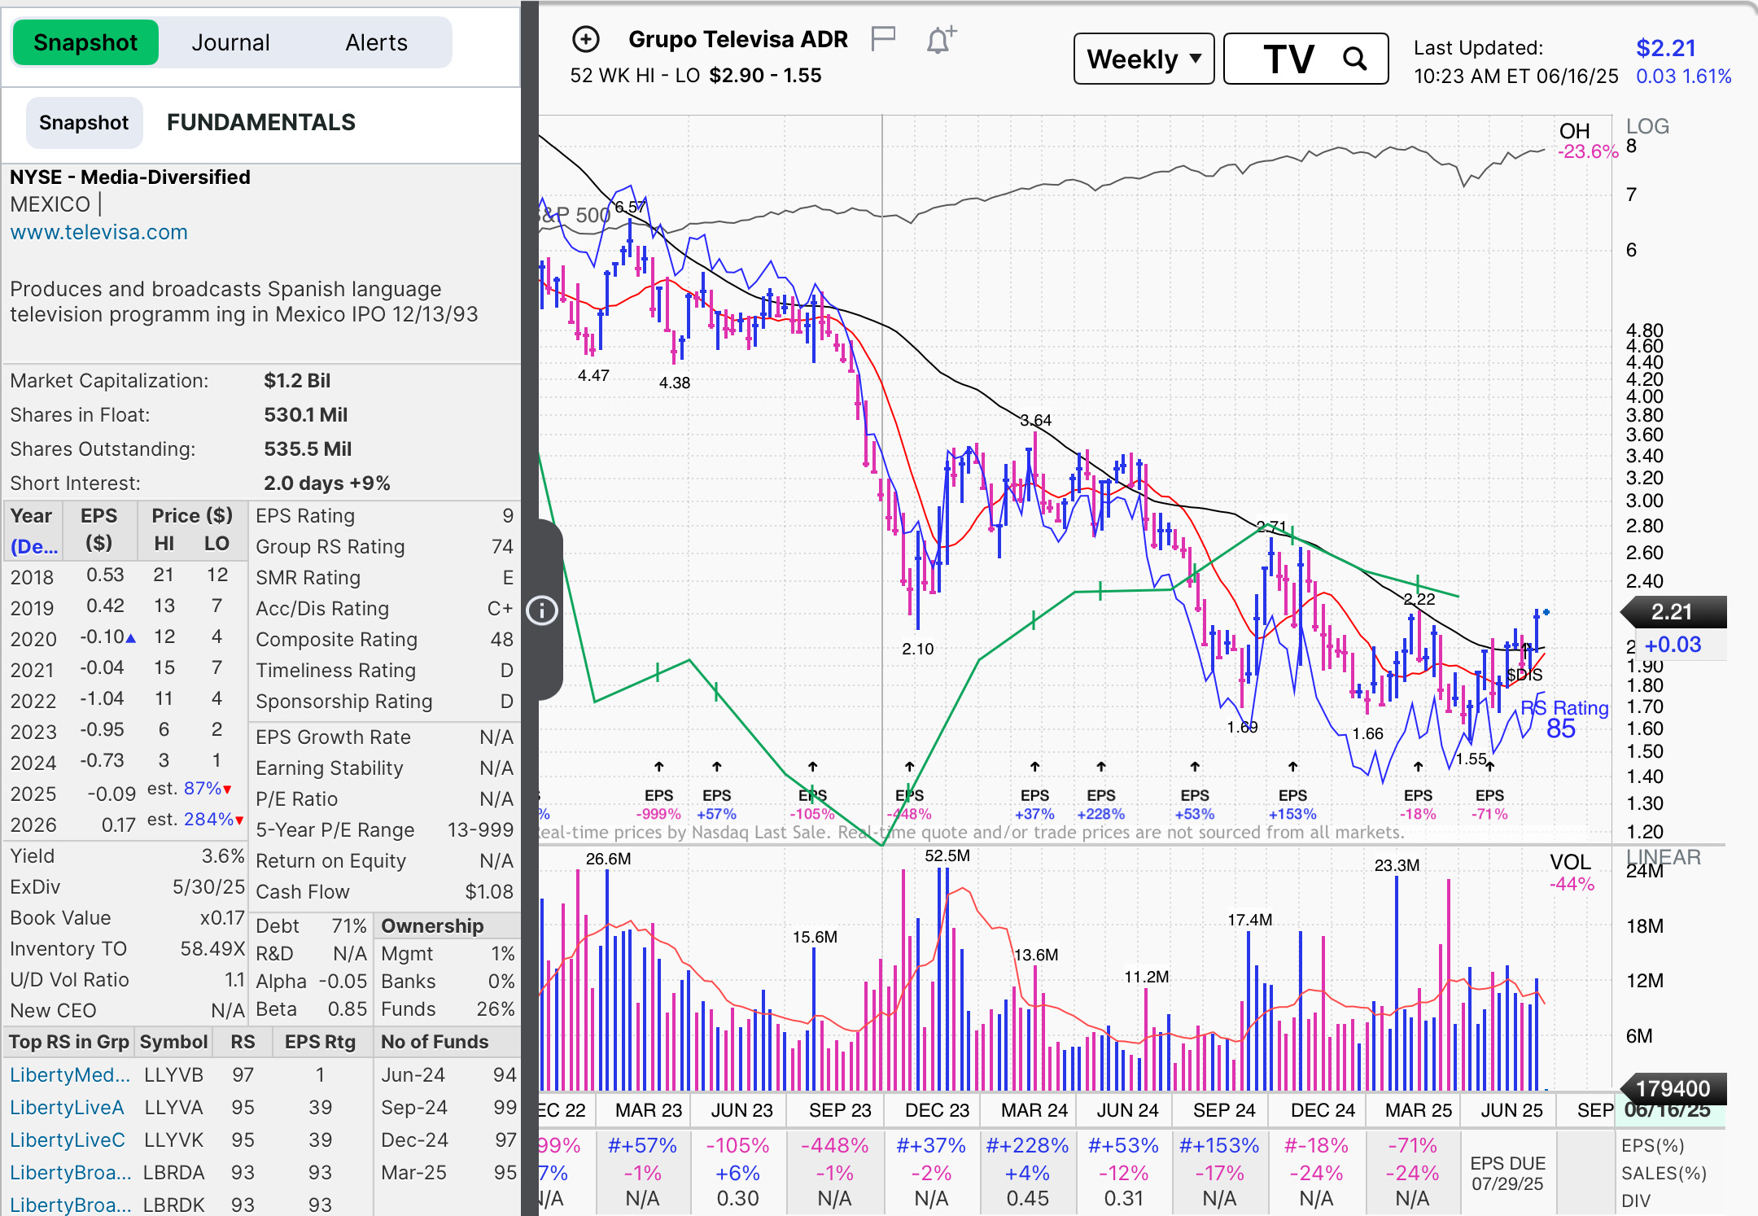Image resolution: width=1758 pixels, height=1216 pixels.
Task: Click the VOL -44% volume change label
Action: point(1571,873)
